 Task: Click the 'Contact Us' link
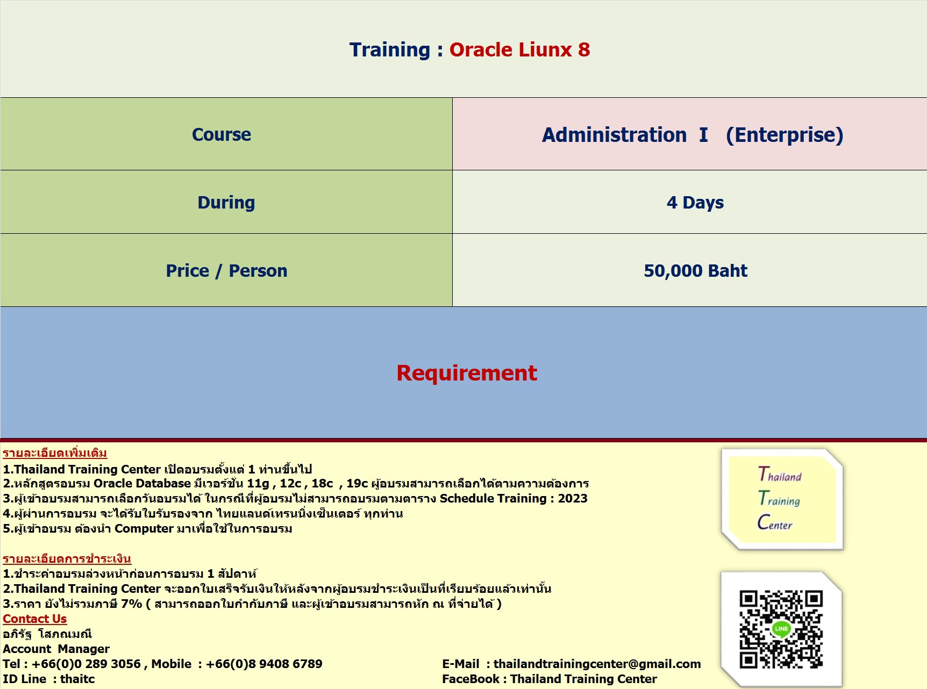click(x=35, y=619)
